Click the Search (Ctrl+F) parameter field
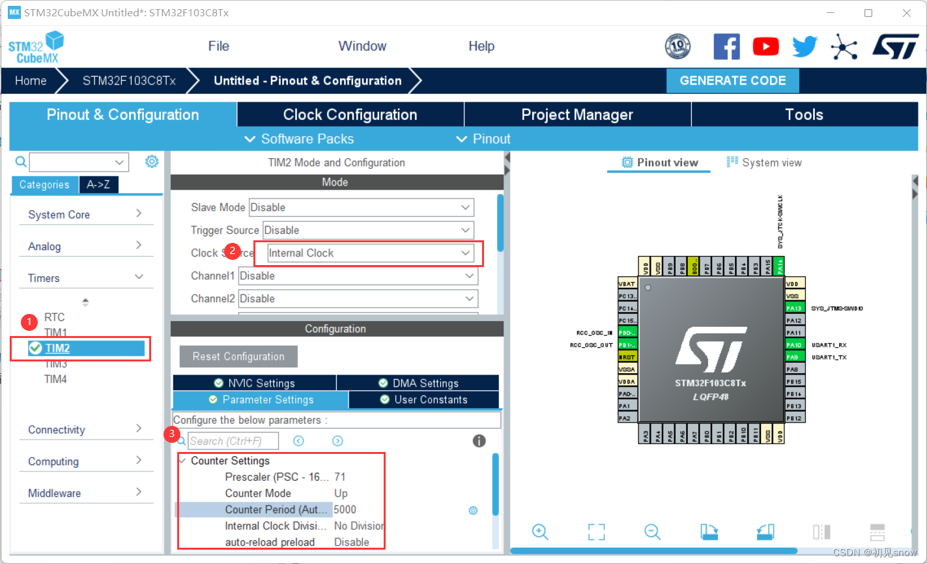927x564 pixels. click(x=233, y=441)
